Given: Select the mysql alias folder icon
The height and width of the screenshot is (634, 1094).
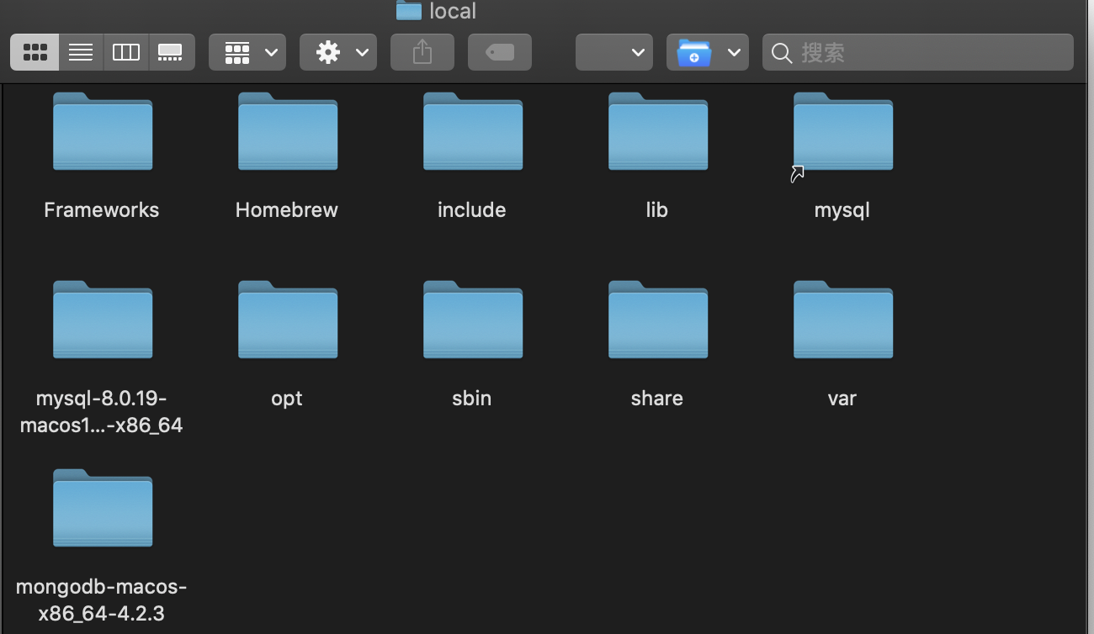Looking at the screenshot, I should pos(843,131).
